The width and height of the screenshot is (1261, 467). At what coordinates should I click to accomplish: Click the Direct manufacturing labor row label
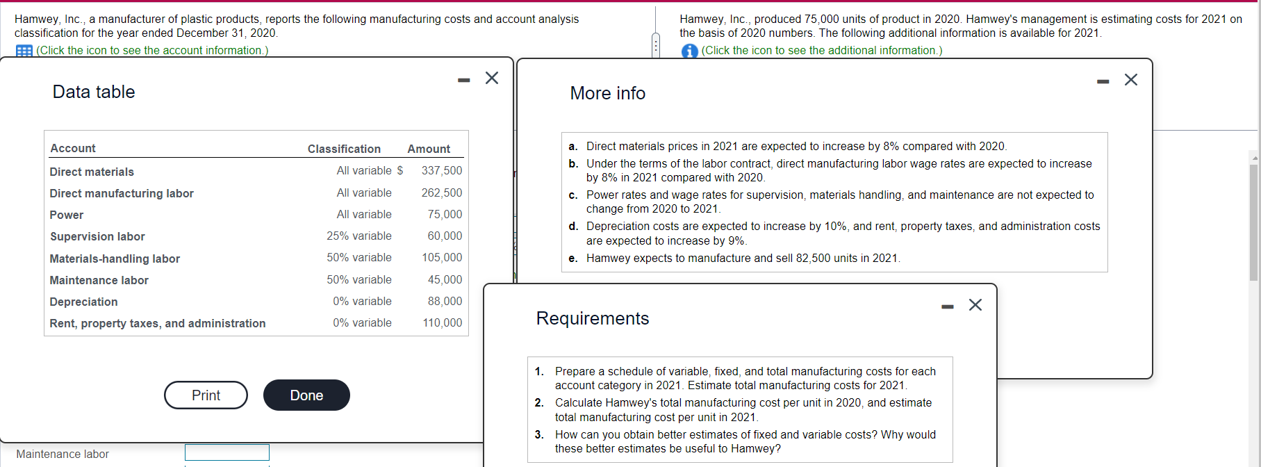pyautogui.click(x=122, y=193)
